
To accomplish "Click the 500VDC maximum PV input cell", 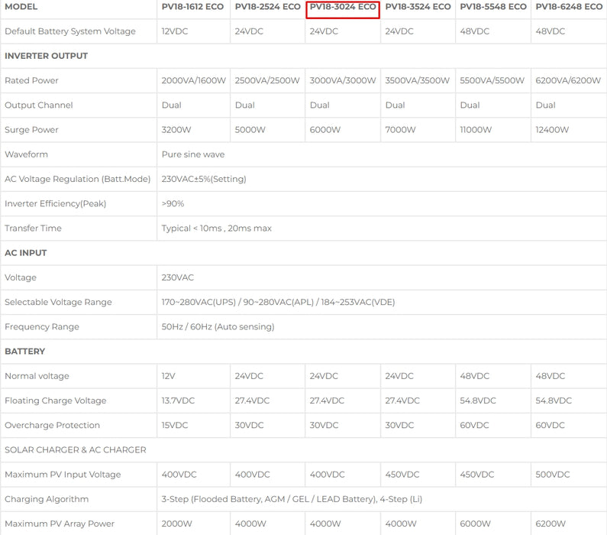I will 553,475.
